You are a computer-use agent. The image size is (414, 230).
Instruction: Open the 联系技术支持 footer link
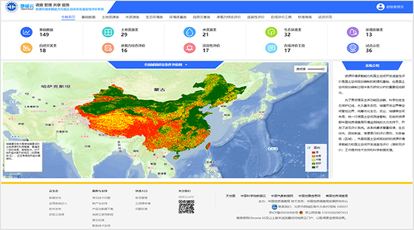click(101, 225)
